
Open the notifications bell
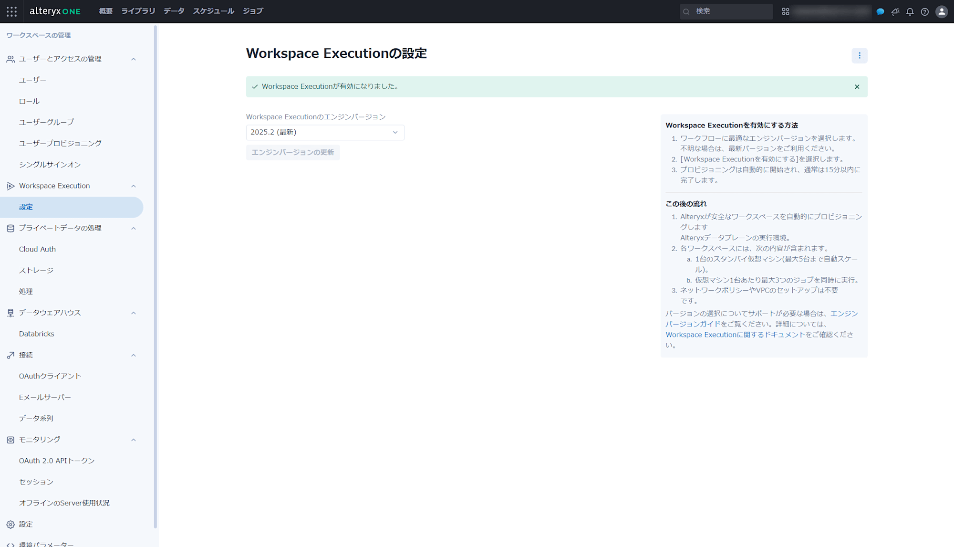coord(910,11)
